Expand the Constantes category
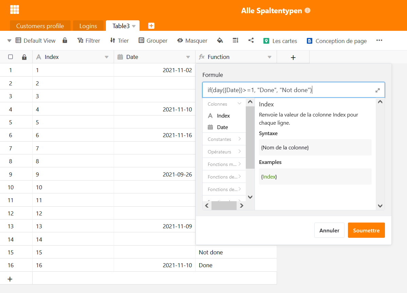This screenshot has height=293, width=407. (224, 139)
